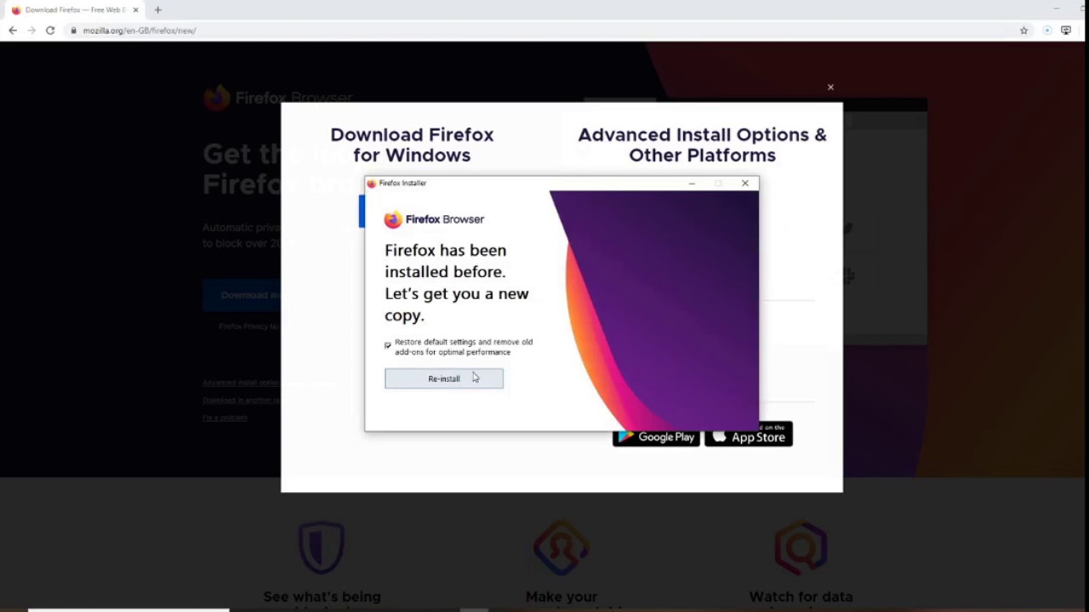Screen dimensions: 1089x612
Task: Click the Firefox Browser logo on the page
Action: pyautogui.click(x=278, y=98)
